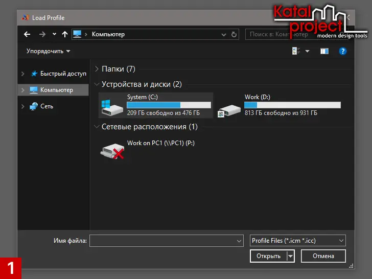This screenshot has height=279, width=372.
Task: Click Сетевые расположения (1) heading text
Action: (x=149, y=127)
